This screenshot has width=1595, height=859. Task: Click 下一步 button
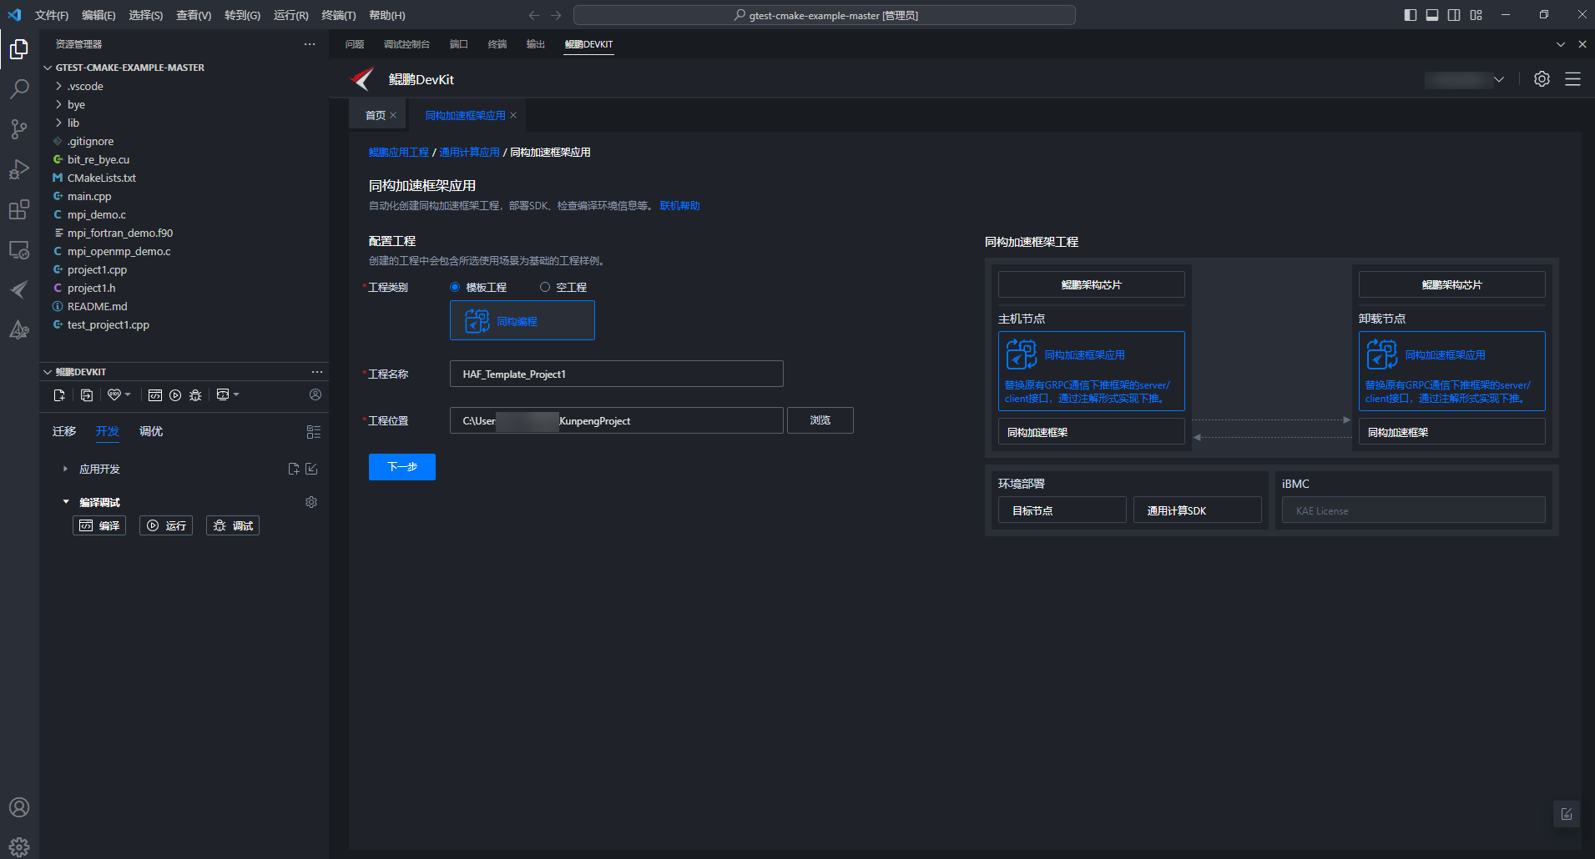point(402,467)
